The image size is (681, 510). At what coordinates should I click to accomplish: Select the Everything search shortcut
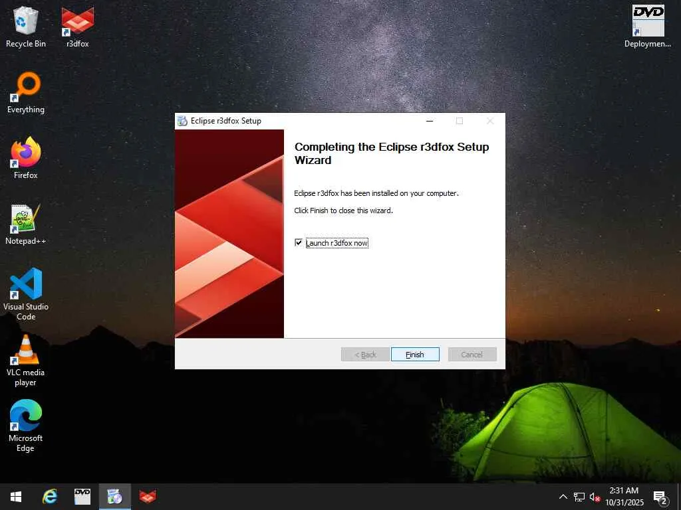click(x=26, y=93)
